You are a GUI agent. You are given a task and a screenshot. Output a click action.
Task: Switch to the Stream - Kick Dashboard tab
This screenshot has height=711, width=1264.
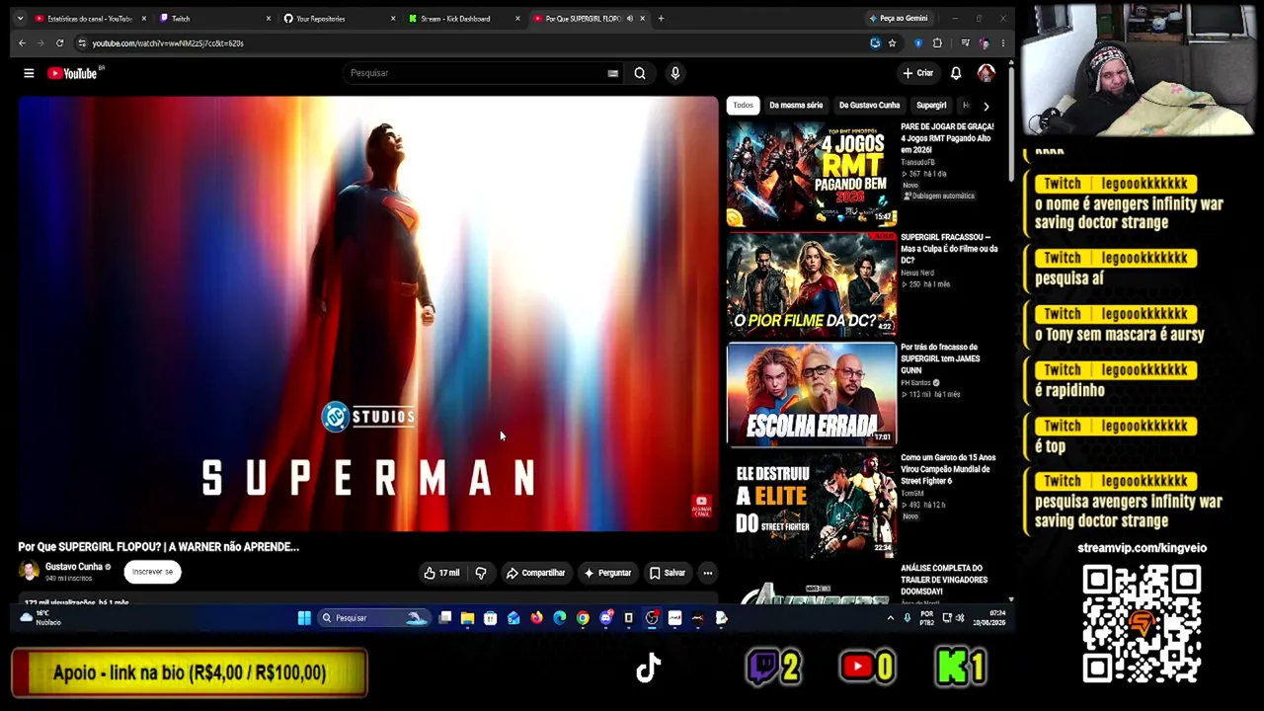(x=460, y=19)
